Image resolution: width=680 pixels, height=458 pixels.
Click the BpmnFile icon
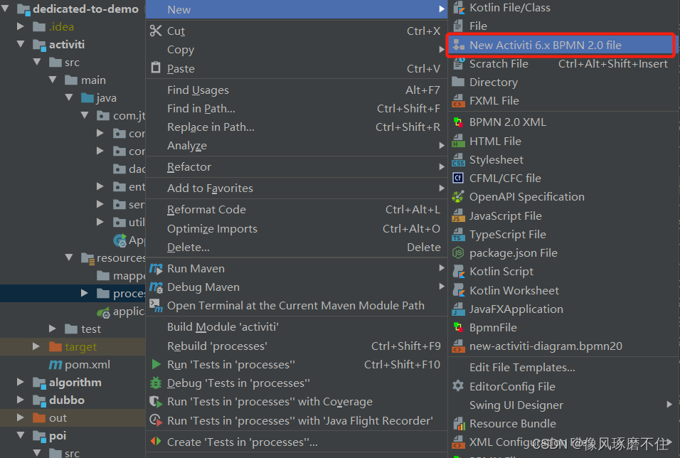coord(458,327)
